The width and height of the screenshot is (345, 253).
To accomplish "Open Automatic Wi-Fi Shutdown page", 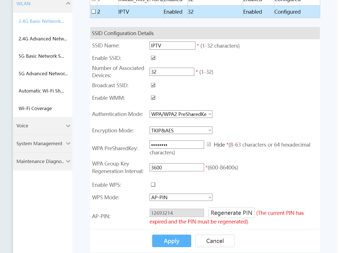I will coord(41,91).
